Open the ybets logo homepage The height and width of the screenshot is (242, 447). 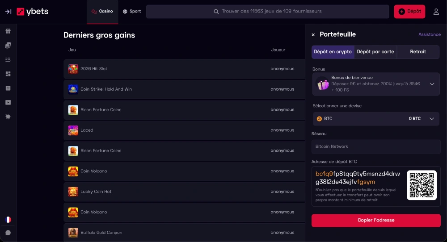click(x=33, y=12)
